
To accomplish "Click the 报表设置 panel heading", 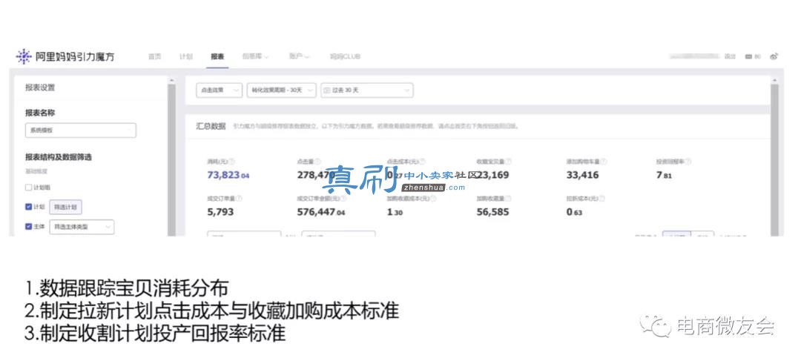I will [40, 87].
